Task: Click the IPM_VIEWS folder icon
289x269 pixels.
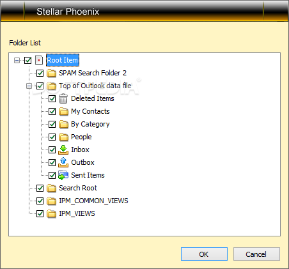Action: pos(51,213)
